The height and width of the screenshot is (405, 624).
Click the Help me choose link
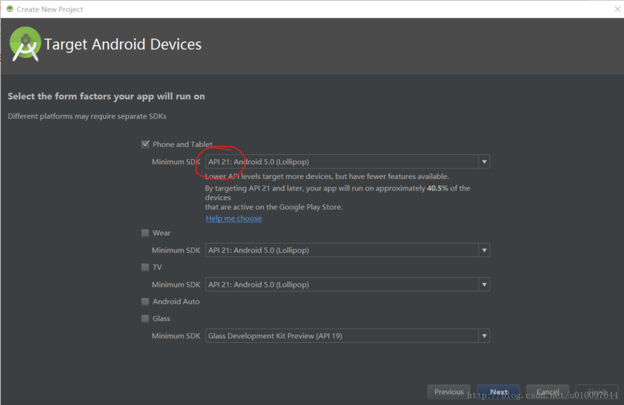(234, 219)
